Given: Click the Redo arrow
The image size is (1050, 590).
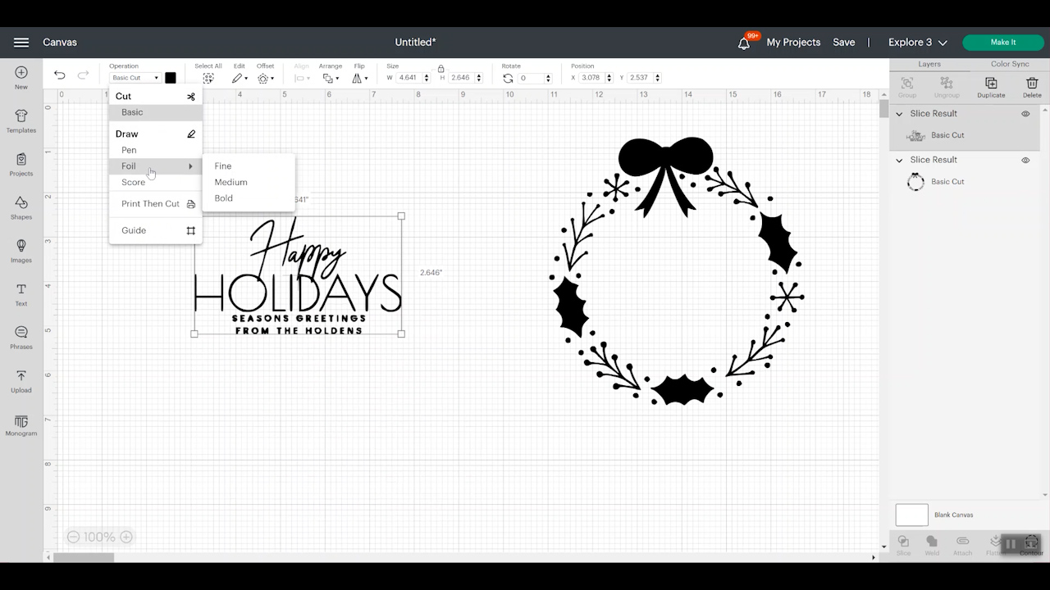Looking at the screenshot, I should (x=83, y=75).
